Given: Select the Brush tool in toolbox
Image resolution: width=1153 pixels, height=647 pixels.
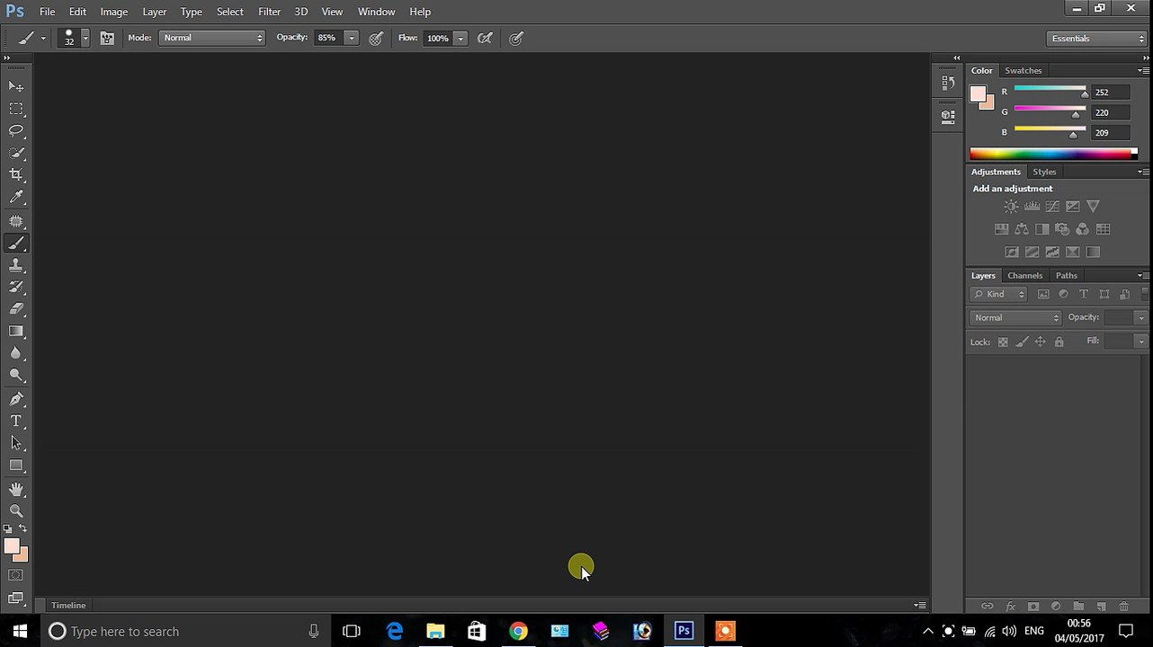Looking at the screenshot, I should coord(16,244).
